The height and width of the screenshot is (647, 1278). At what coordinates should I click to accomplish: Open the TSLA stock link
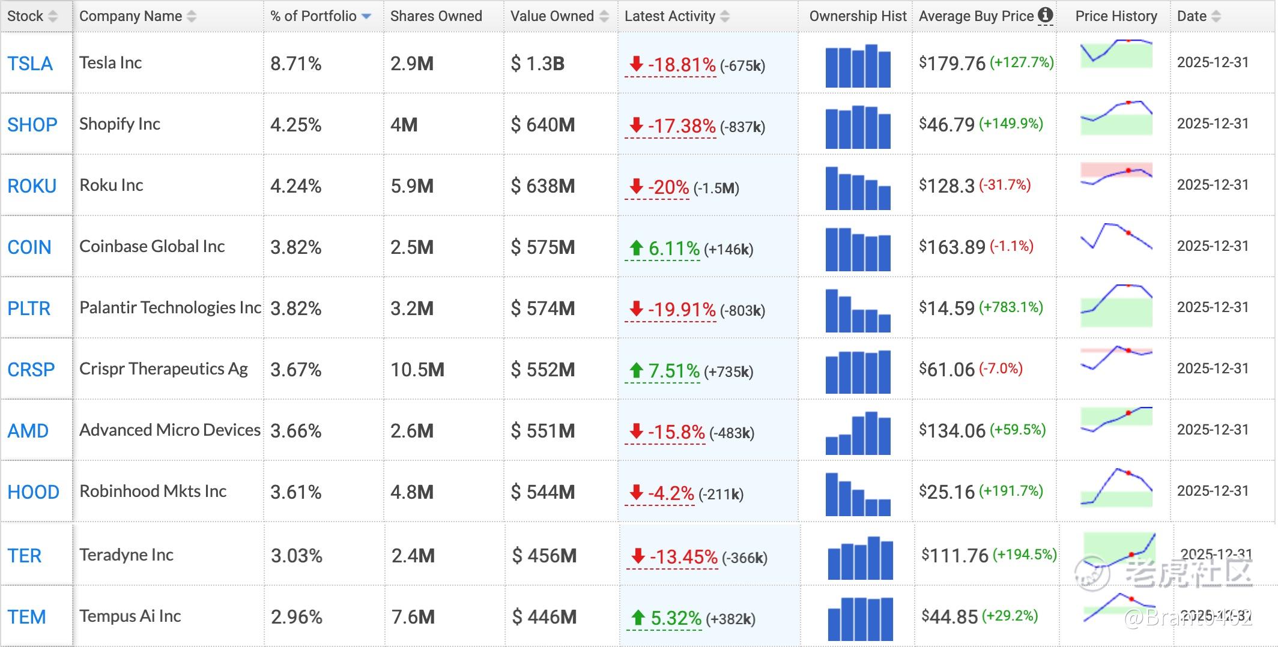30,64
